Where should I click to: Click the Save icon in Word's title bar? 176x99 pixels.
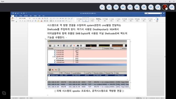16,13
